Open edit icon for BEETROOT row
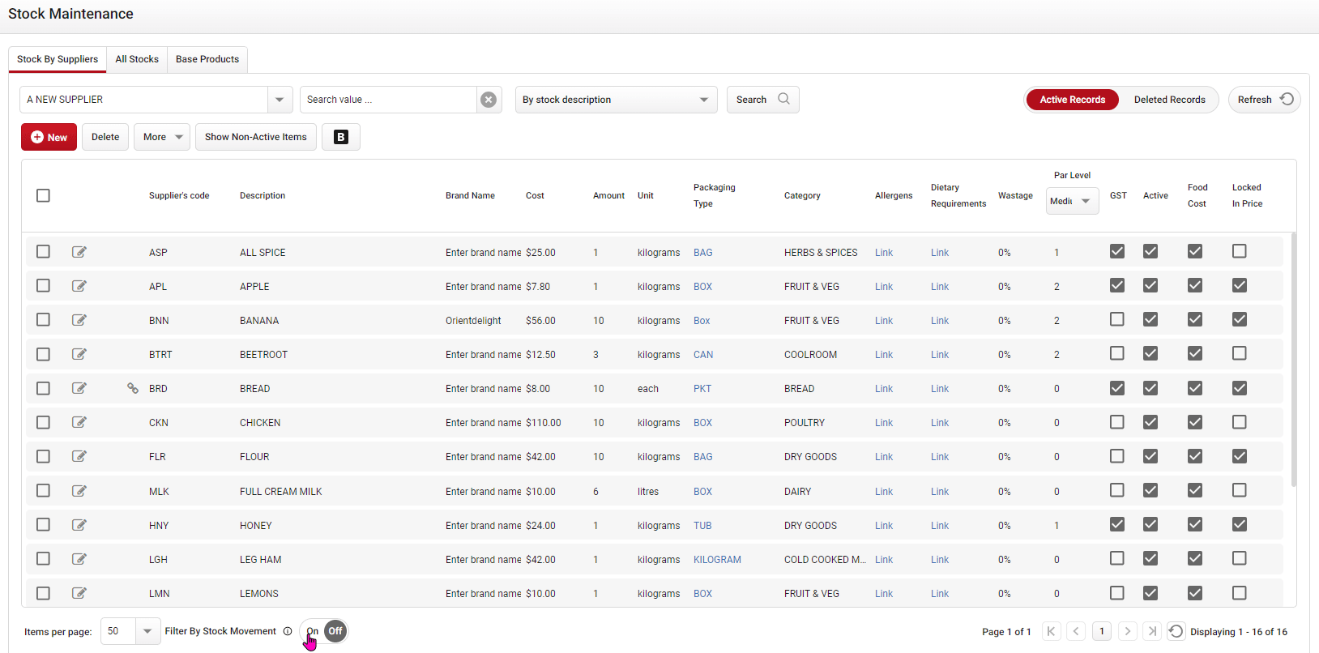The image size is (1319, 653). (79, 354)
